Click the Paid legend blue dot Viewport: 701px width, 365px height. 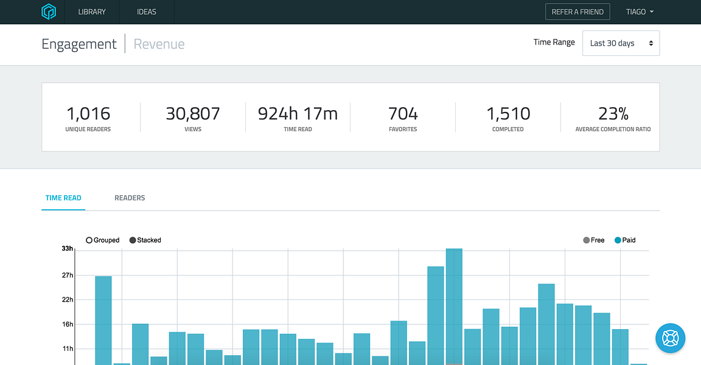pos(618,240)
